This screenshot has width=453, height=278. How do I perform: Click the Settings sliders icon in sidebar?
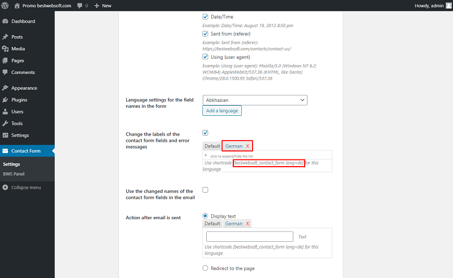tap(5, 135)
